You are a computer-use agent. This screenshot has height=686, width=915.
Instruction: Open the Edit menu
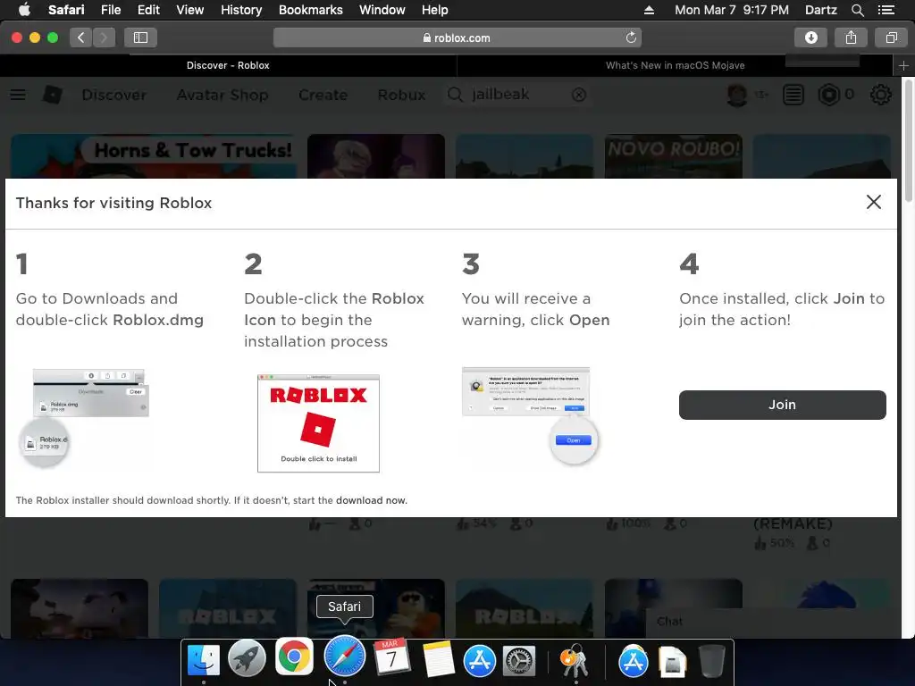(x=148, y=10)
